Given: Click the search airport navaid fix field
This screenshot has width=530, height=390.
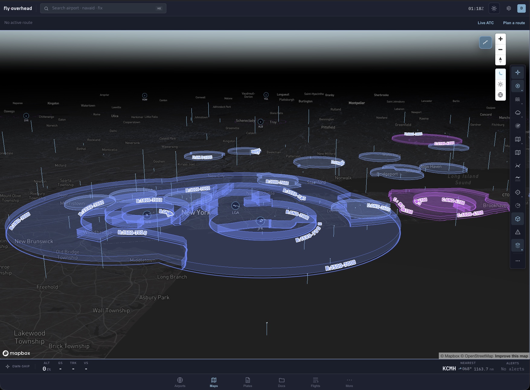Looking at the screenshot, I should coord(103,8).
